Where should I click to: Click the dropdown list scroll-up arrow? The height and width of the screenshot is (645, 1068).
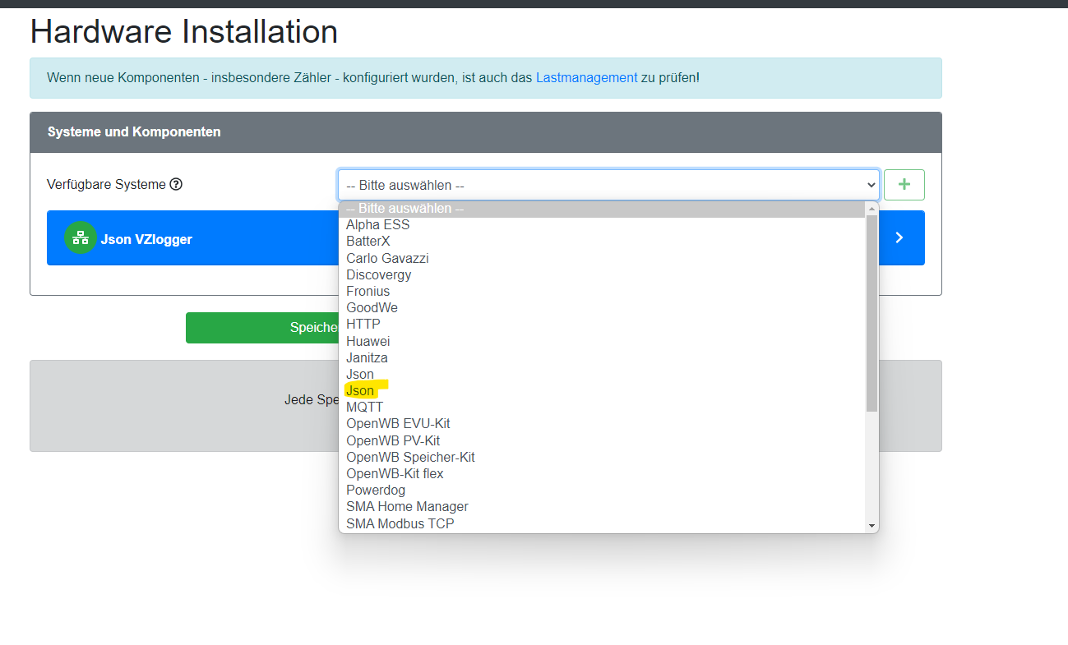pyautogui.click(x=872, y=209)
